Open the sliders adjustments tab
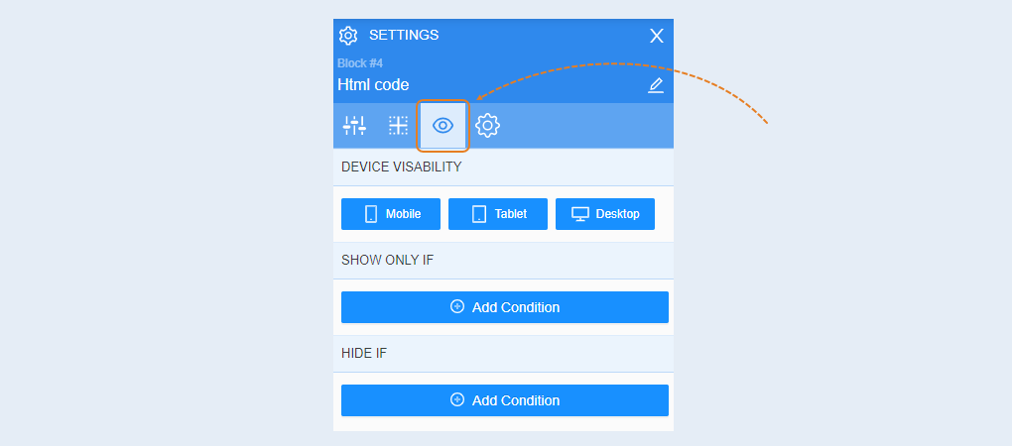Image resolution: width=1012 pixels, height=446 pixels. click(354, 125)
